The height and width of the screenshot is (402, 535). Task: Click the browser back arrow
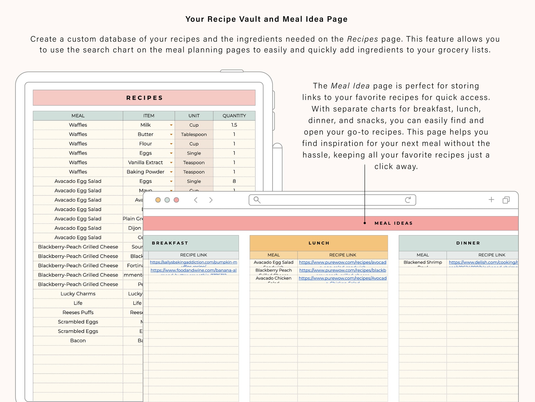coord(196,200)
